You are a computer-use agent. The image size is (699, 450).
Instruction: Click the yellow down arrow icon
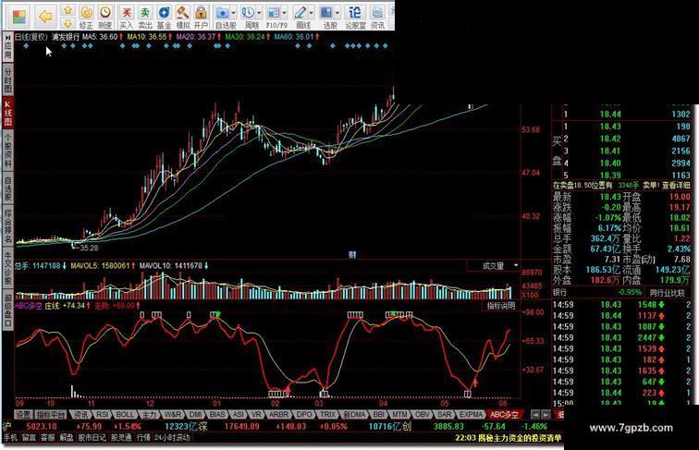coord(67,23)
